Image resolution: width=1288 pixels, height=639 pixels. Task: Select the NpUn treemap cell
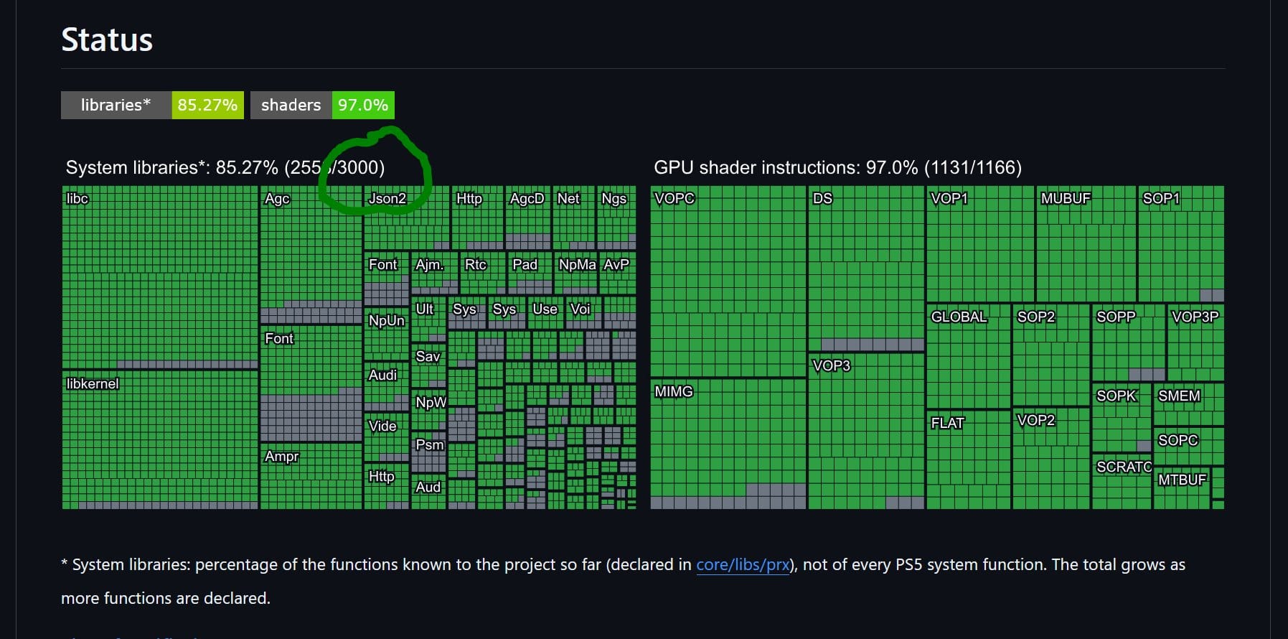coord(386,334)
